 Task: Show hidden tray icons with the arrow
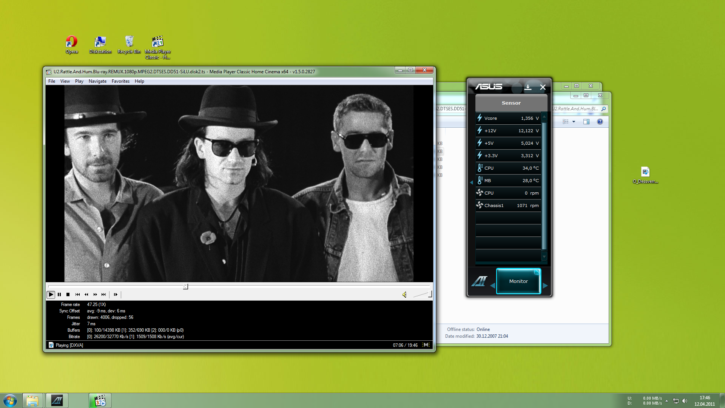[666, 401]
